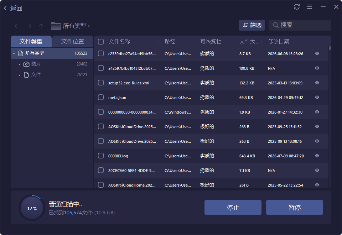The width and height of the screenshot is (342, 235).
Task: Open the hamburger menu icon
Action: click(310, 7)
